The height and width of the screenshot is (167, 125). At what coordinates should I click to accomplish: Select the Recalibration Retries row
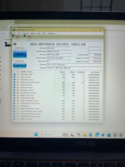click(x=56, y=93)
